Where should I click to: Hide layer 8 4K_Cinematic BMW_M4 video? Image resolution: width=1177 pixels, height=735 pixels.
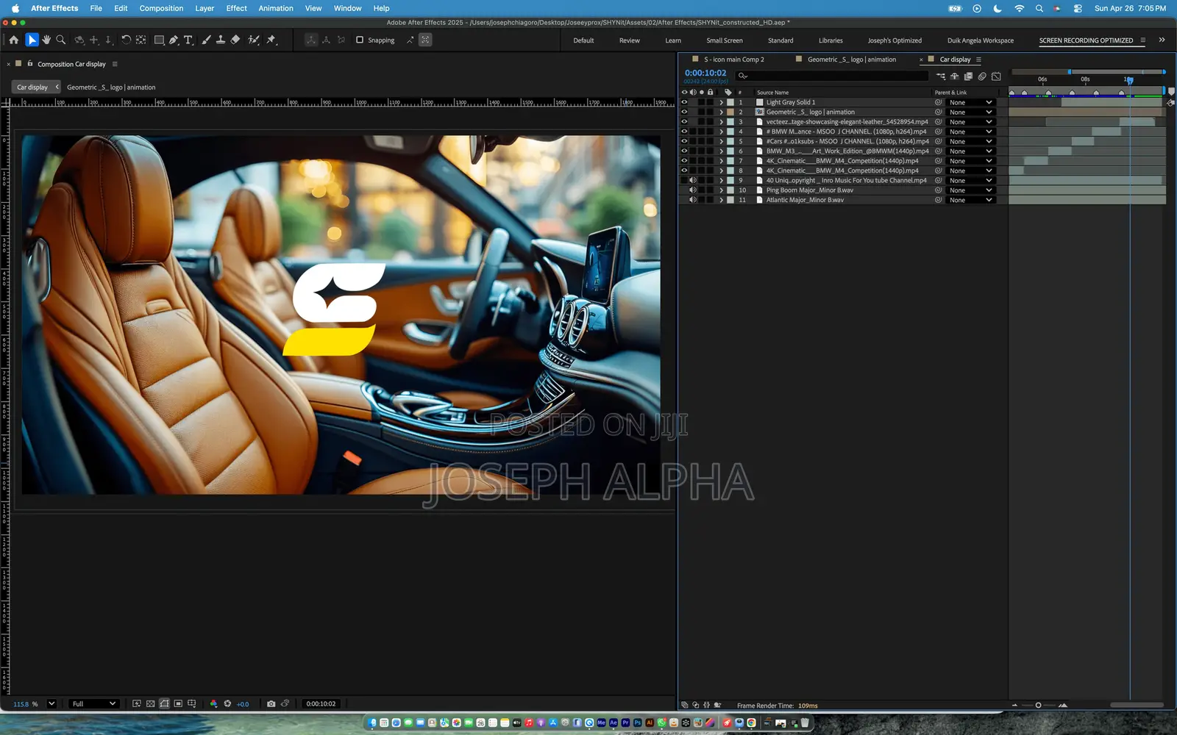pyautogui.click(x=684, y=171)
